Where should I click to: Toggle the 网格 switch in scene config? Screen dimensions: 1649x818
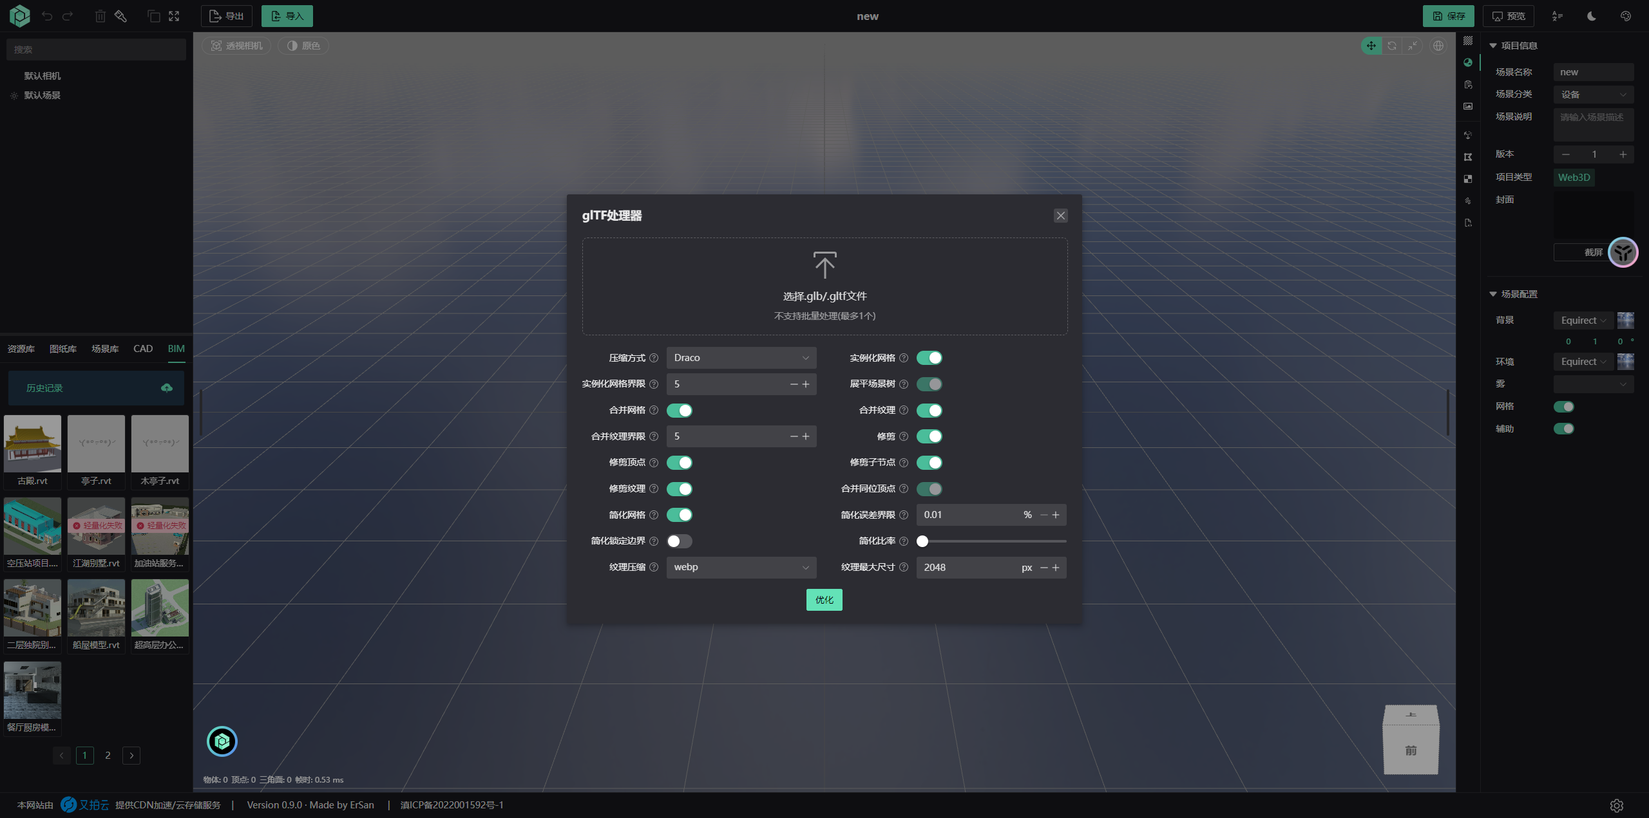coord(1564,407)
